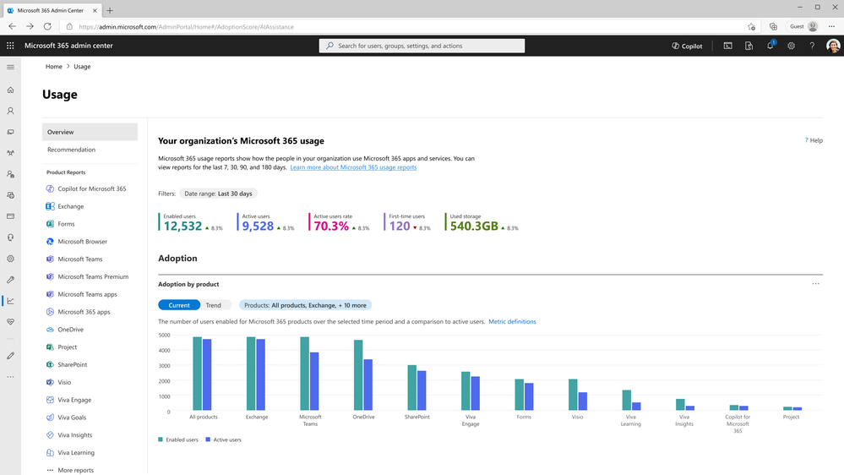Open the Project report
844x475 pixels.
(x=62, y=347)
